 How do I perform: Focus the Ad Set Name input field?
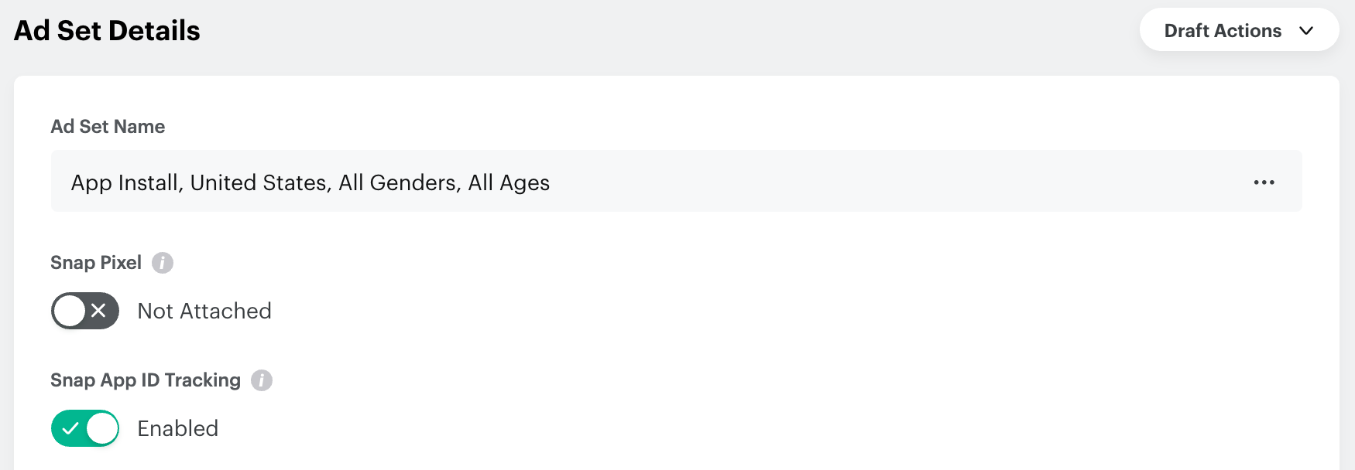coord(852,182)
